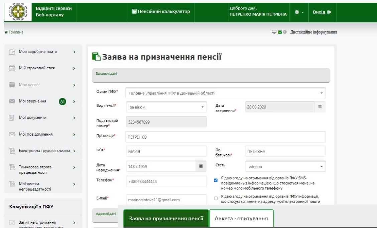377x228 pixels.
Task: Click the exit arrow icon next to Вихід
Action: pos(329,12)
